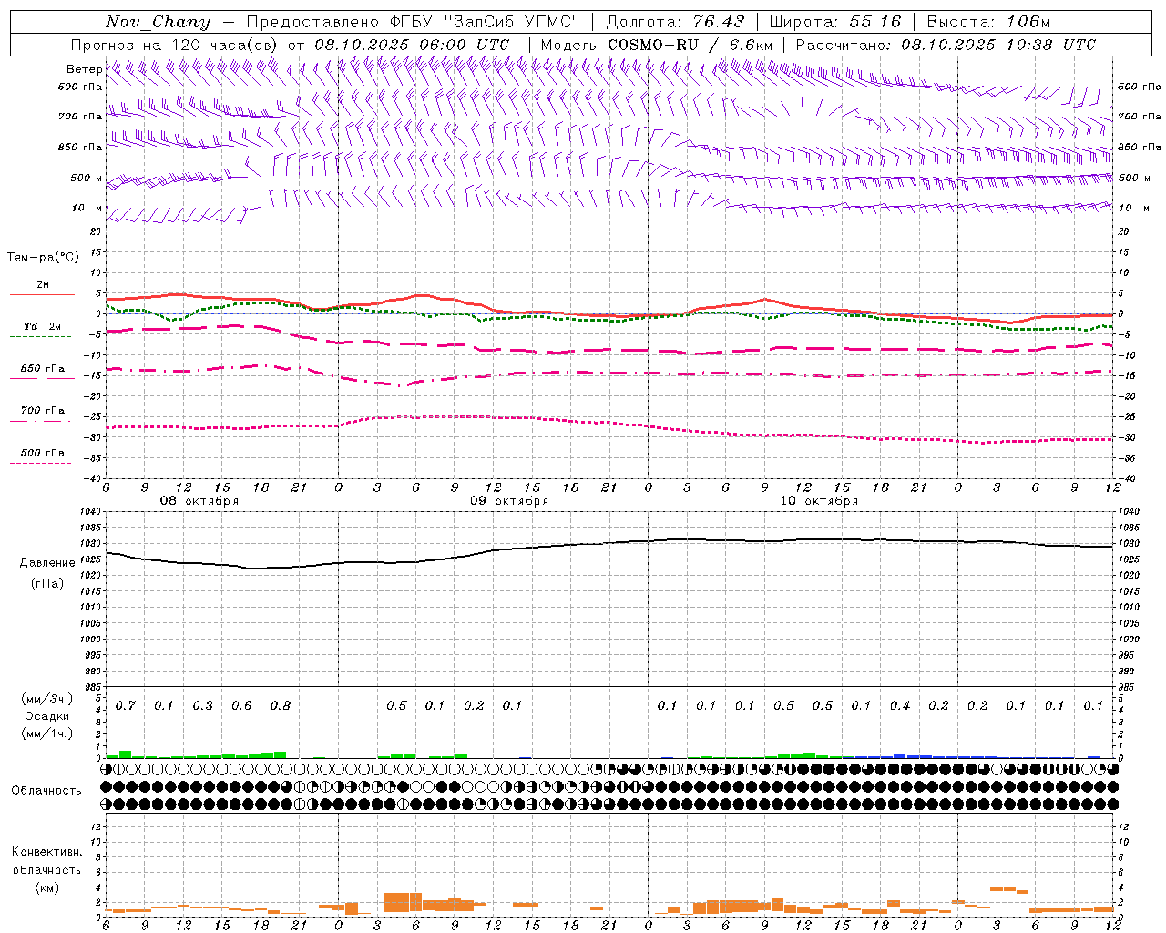Click the Ветер panel label
Image resolution: width=1166 pixels, height=933 pixels.
pyautogui.click(x=85, y=69)
